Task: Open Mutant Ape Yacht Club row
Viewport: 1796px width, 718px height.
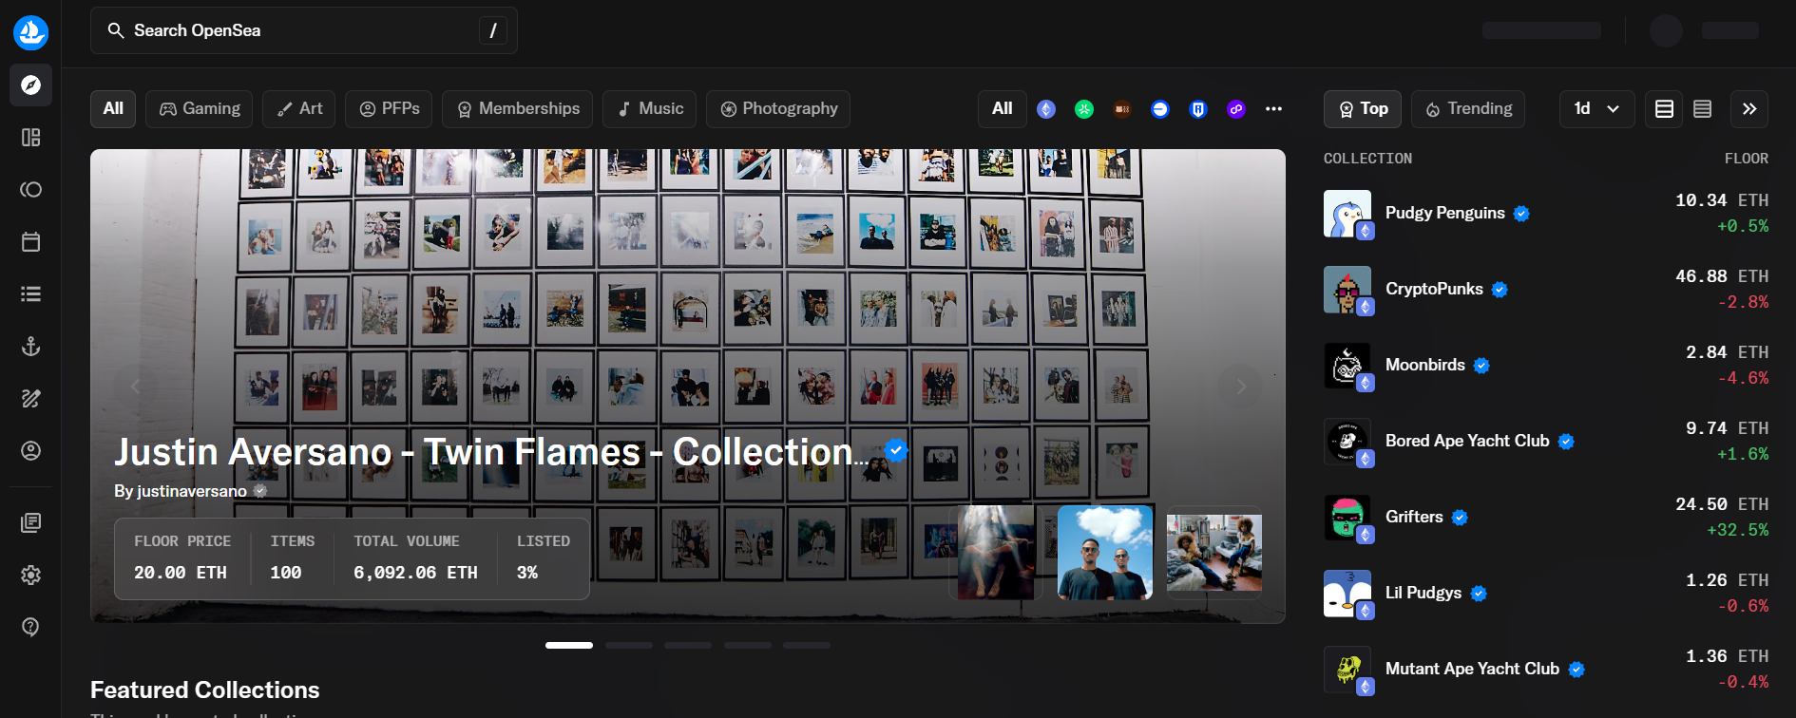Action: tap(1546, 670)
